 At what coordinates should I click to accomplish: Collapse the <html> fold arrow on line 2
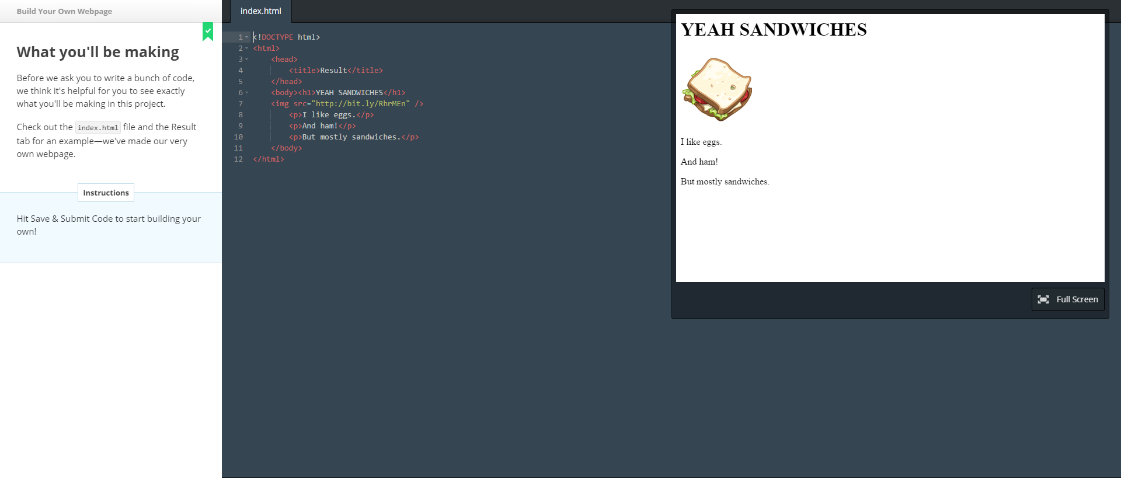(247, 48)
